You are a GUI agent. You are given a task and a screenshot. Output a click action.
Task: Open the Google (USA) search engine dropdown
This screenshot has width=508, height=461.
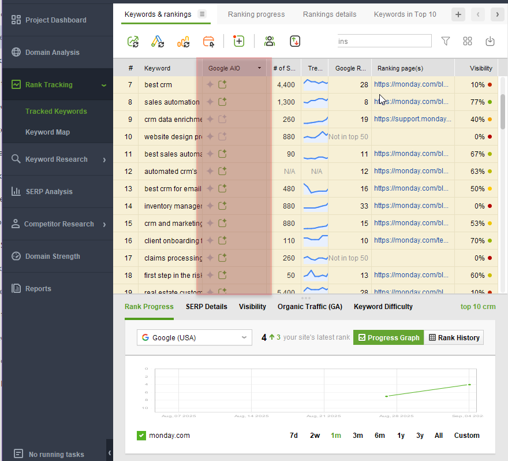click(x=195, y=337)
